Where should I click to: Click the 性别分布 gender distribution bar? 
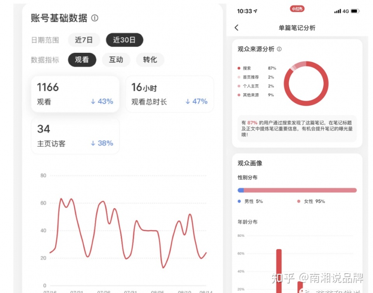coord(297,190)
